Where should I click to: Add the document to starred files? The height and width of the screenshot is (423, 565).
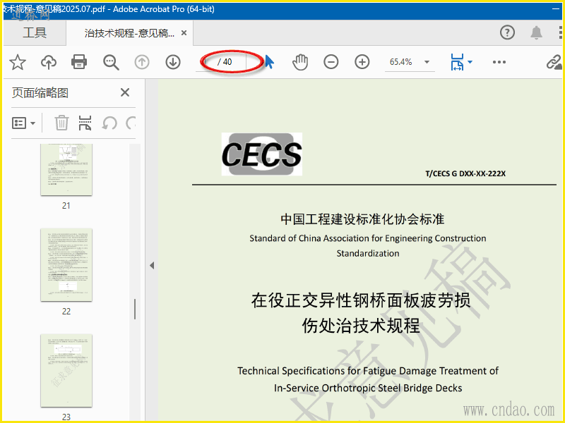tap(17, 62)
